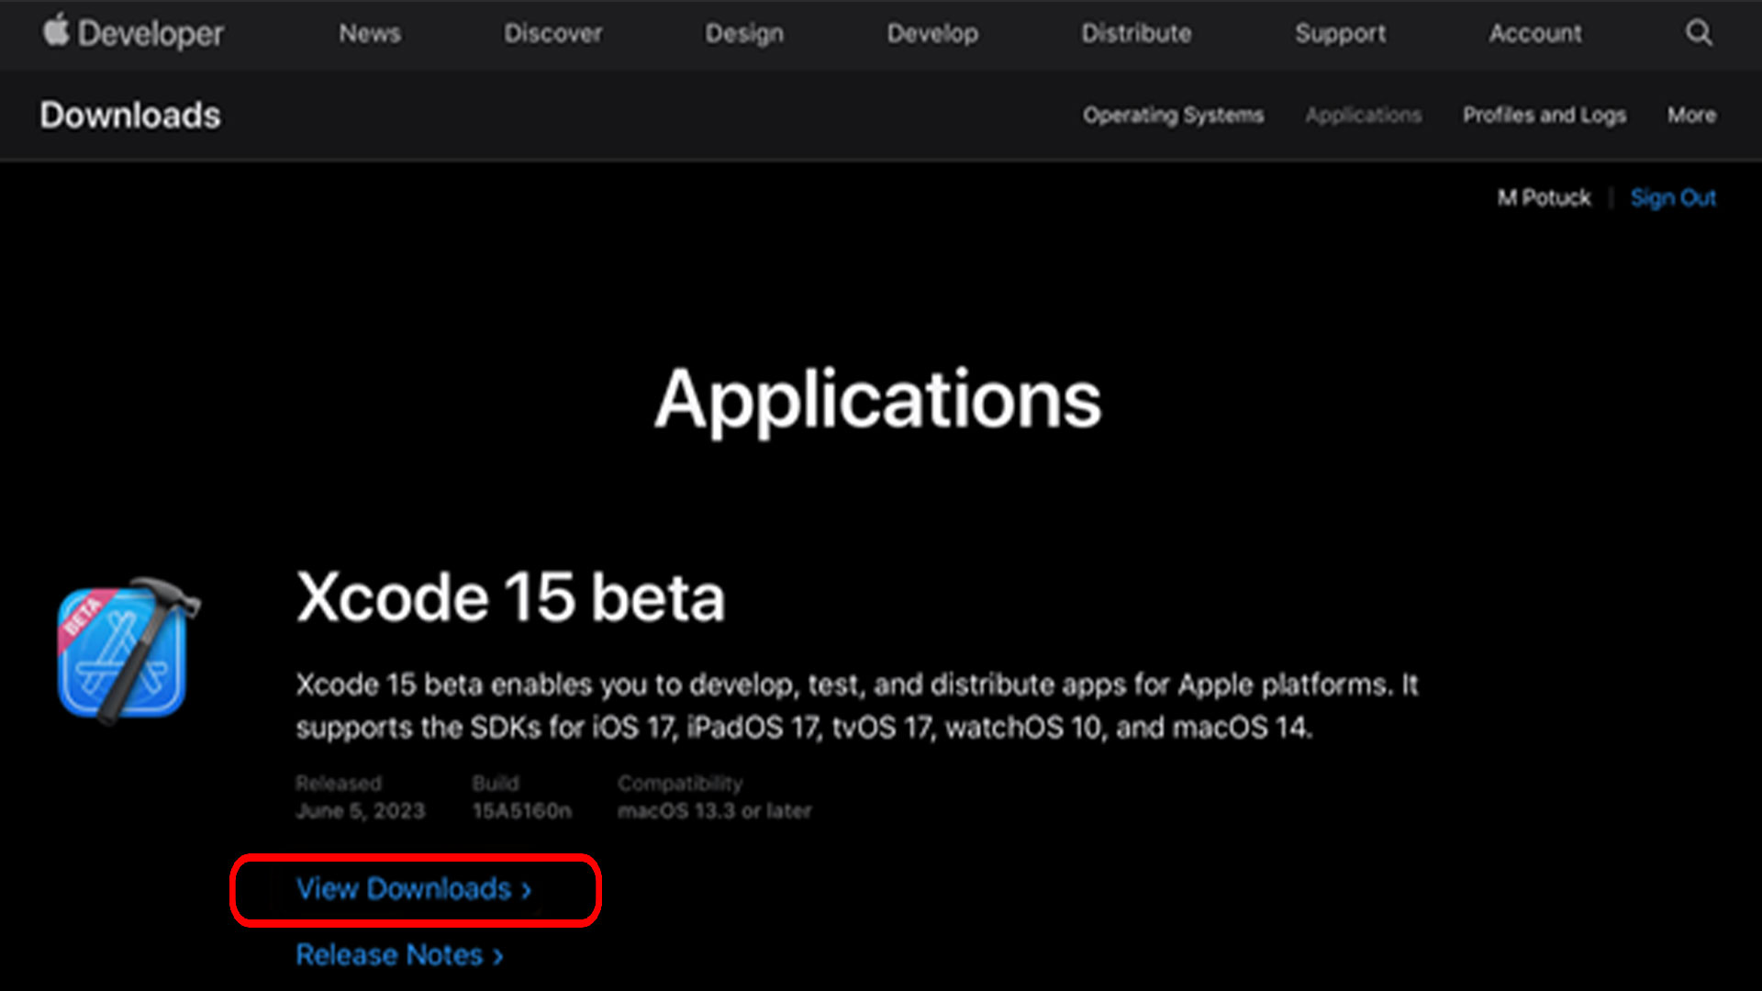Open the More tab in Downloads
The image size is (1762, 991).
(x=1691, y=116)
